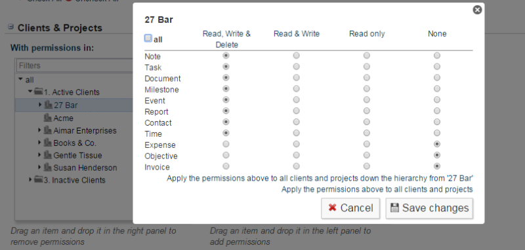Check the 'all' checkbox in the dialog
Image resolution: width=525 pixels, height=250 pixels.
point(148,38)
